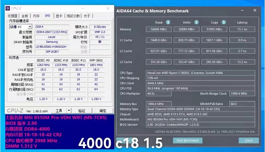Click the Write info icon in AIDA64
Viewport: 265px width, 152px height.
[196, 22]
